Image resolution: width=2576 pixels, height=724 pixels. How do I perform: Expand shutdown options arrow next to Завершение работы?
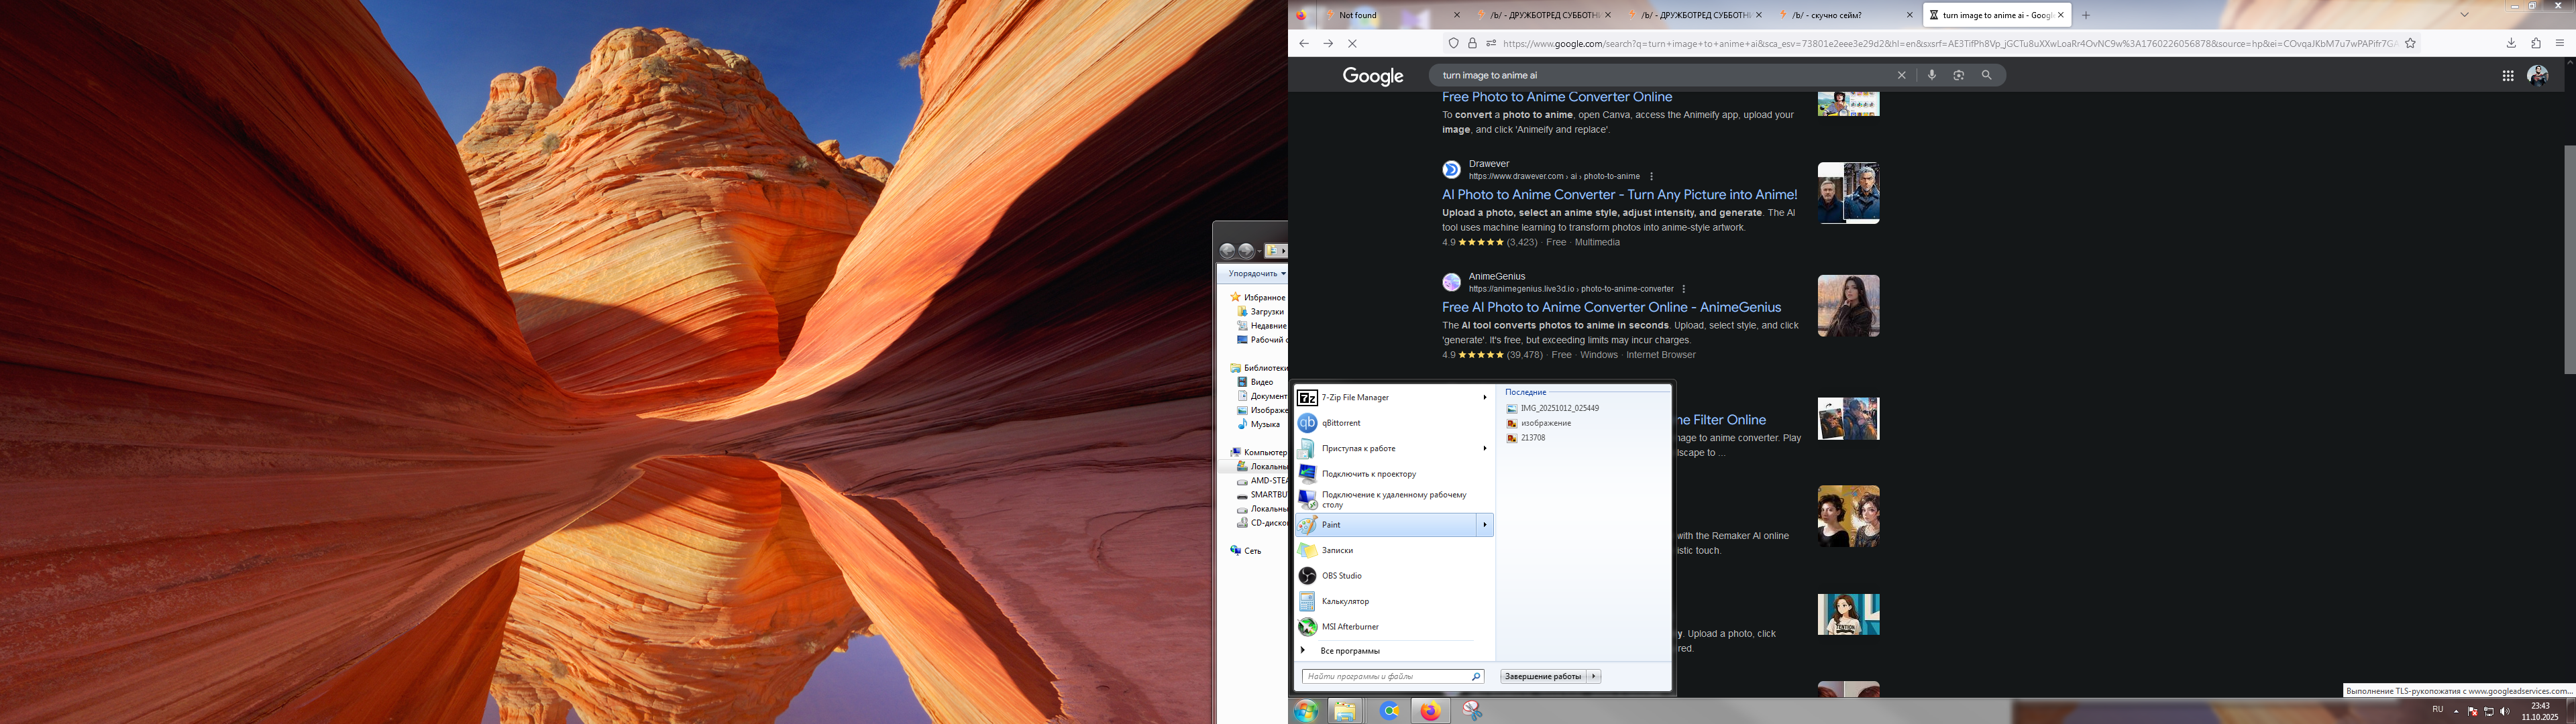coord(1594,677)
